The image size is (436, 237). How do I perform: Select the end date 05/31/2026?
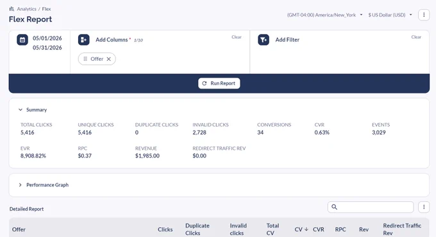[47, 48]
